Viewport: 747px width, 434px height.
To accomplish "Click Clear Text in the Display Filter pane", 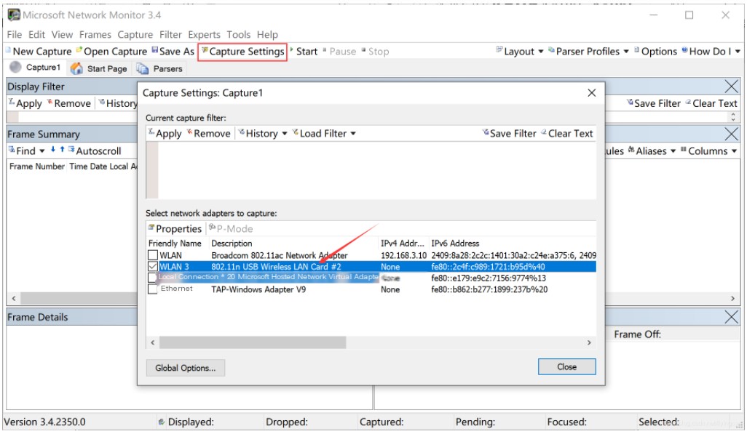I will click(711, 103).
